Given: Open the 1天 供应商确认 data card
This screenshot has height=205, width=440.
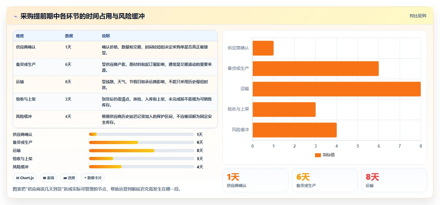Looking at the screenshot, I should (x=255, y=180).
